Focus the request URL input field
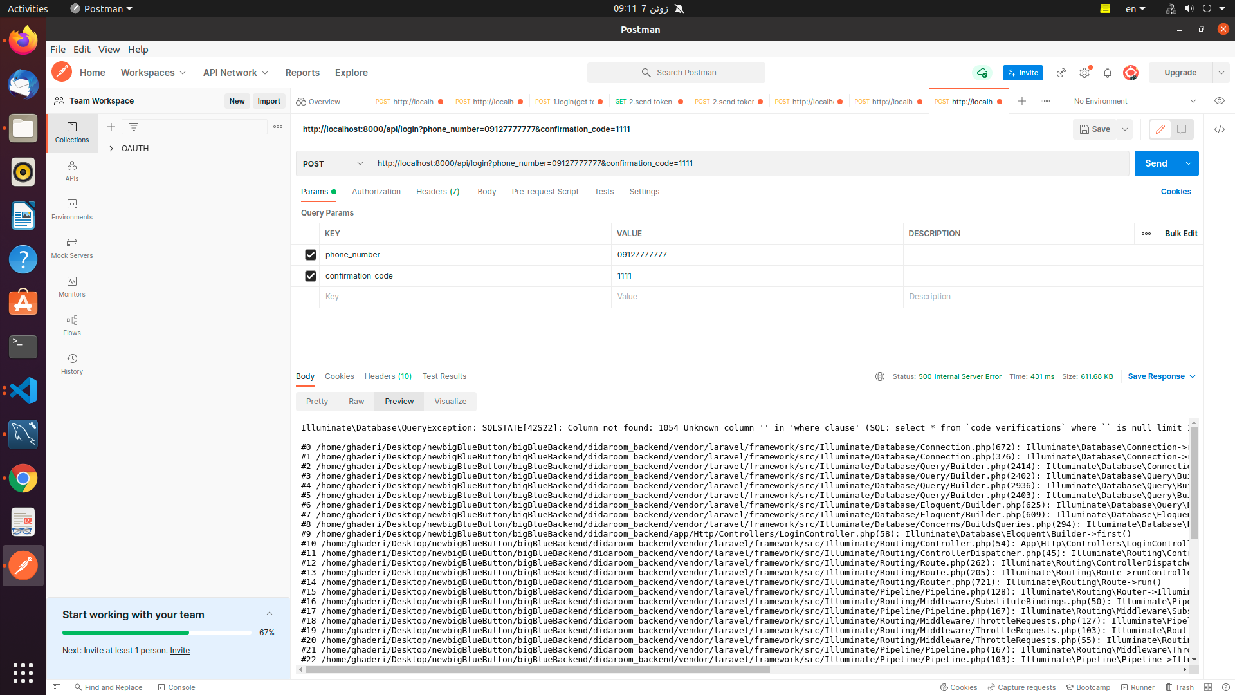This screenshot has height=695, width=1235. pyautogui.click(x=749, y=163)
